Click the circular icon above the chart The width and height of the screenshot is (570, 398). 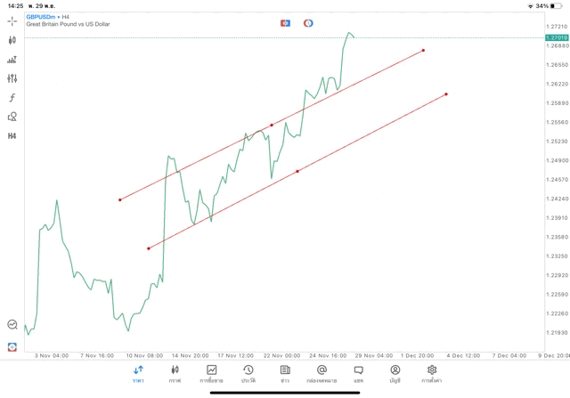(x=308, y=22)
